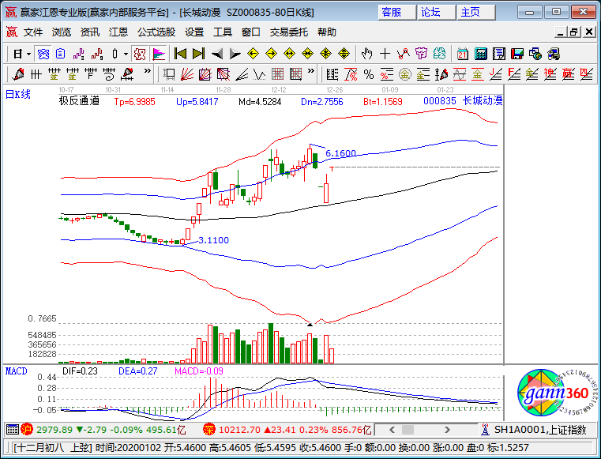Jump to first bar with skip-to-start icon
The height and width of the screenshot is (459, 601).
tap(180, 54)
